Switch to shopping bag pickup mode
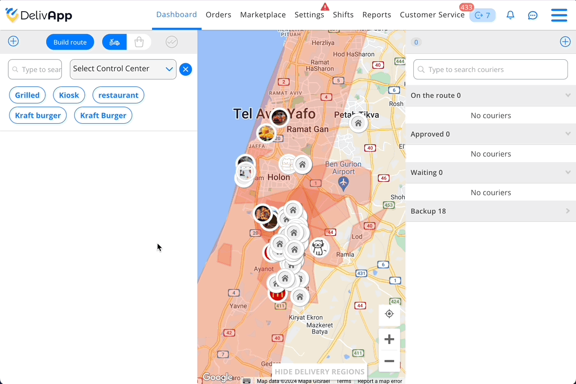 pos(139,42)
